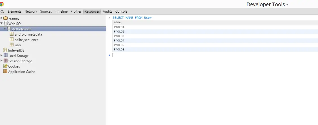Select the PAOLO3 result row
The height and width of the screenshot is (125, 318).
click(215, 36)
